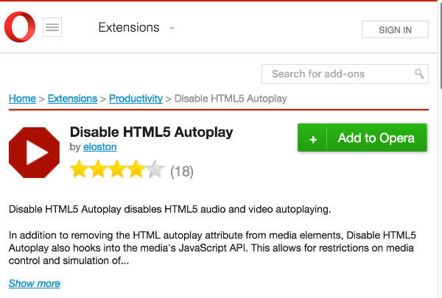This screenshot has width=442, height=298.
Task: Focus the Search for add-ons field
Action: pos(337,74)
